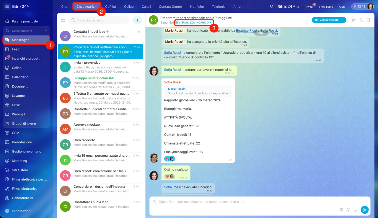Toggle the fire reaction on Sofia's report
This screenshot has width=378, height=218.
(167, 159)
